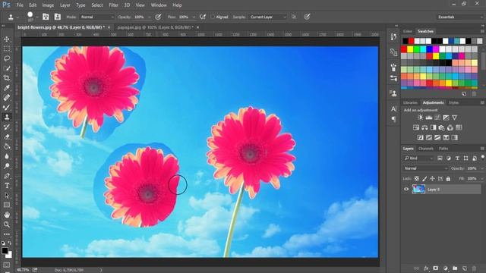
Task: Open the blending Mode dropdown in options bar
Action: (97, 17)
